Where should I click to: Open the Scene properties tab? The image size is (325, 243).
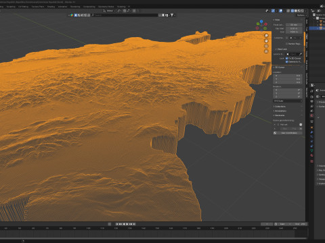tap(311, 111)
